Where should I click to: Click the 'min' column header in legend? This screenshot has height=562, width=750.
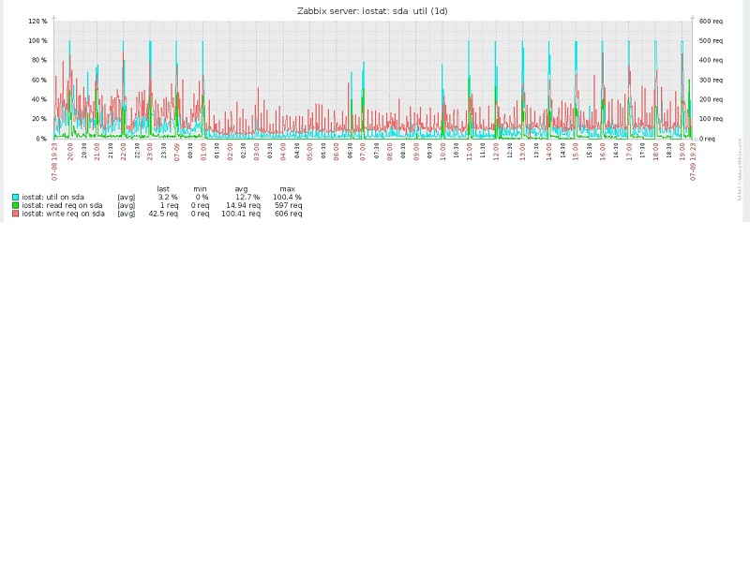tap(200, 189)
